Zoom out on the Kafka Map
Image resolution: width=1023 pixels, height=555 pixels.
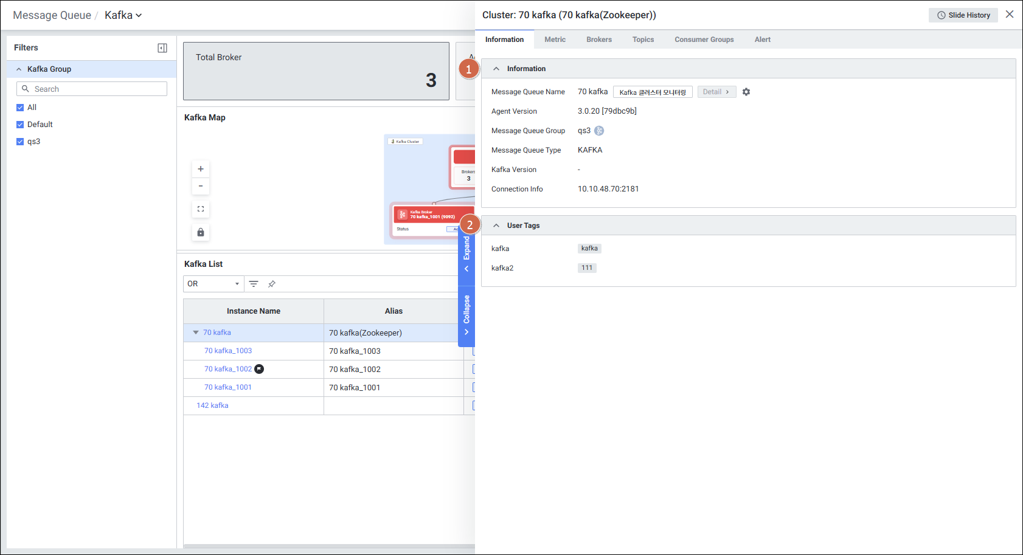[x=201, y=186]
